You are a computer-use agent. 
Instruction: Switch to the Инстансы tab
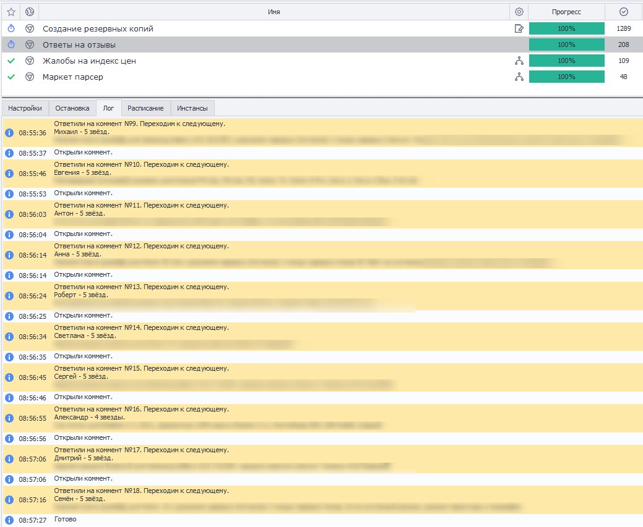192,108
